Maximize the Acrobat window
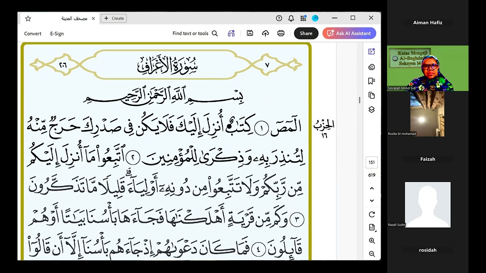Image resolution: width=486 pixels, height=273 pixels. [x=353, y=18]
